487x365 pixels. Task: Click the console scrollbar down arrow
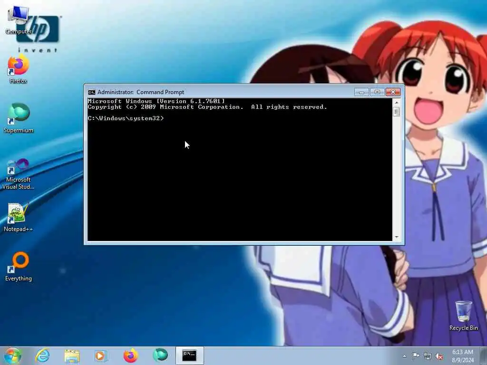pos(396,237)
